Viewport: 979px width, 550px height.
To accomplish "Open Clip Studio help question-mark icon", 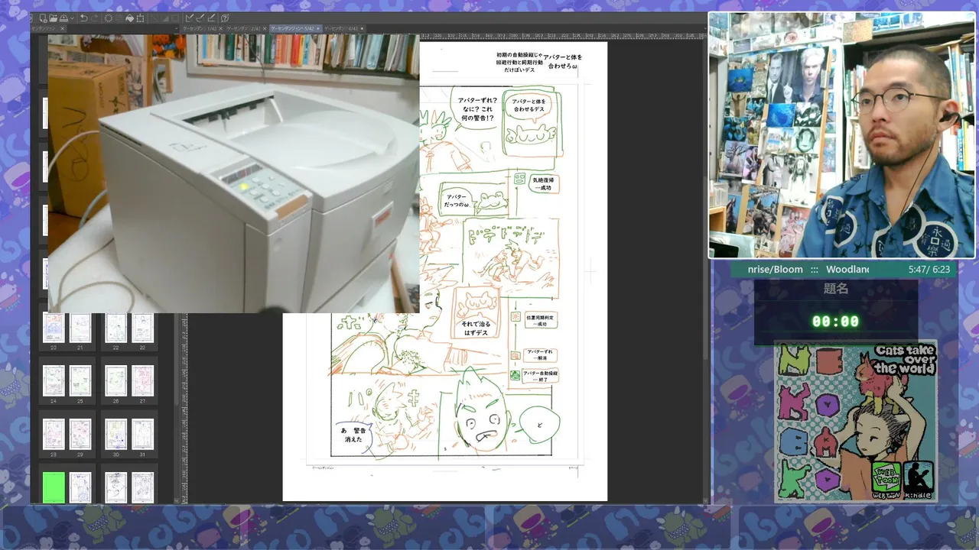I will pyautogui.click(x=226, y=18).
